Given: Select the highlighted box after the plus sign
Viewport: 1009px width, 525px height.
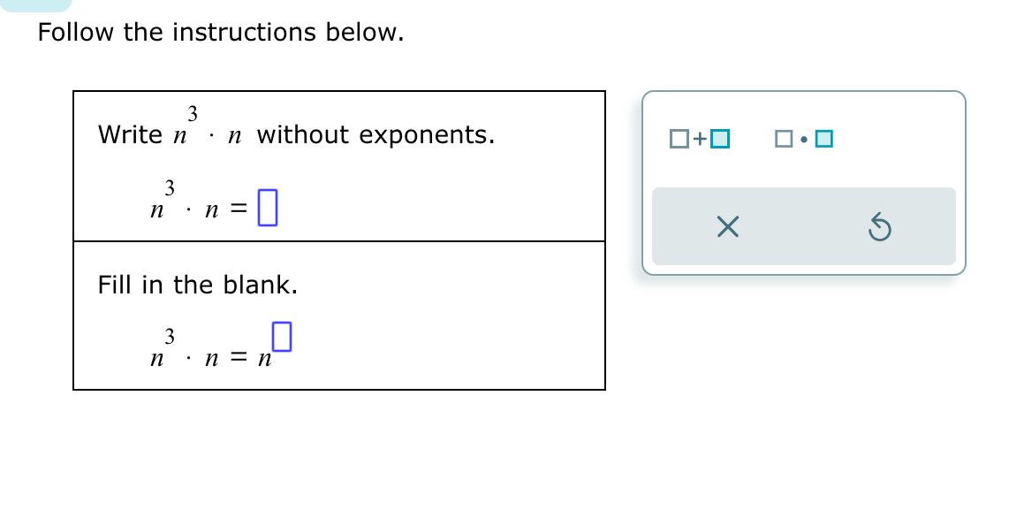Looking at the screenshot, I should click(x=719, y=138).
